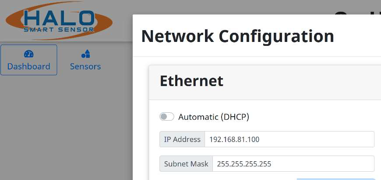The height and width of the screenshot is (180, 381).
Task: Click the IP Address field label
Action: 182,139
